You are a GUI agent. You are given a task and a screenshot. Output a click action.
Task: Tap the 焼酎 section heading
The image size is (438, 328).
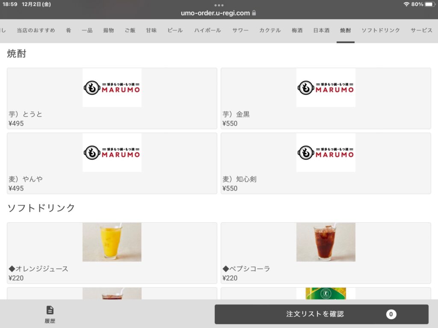coord(17,53)
